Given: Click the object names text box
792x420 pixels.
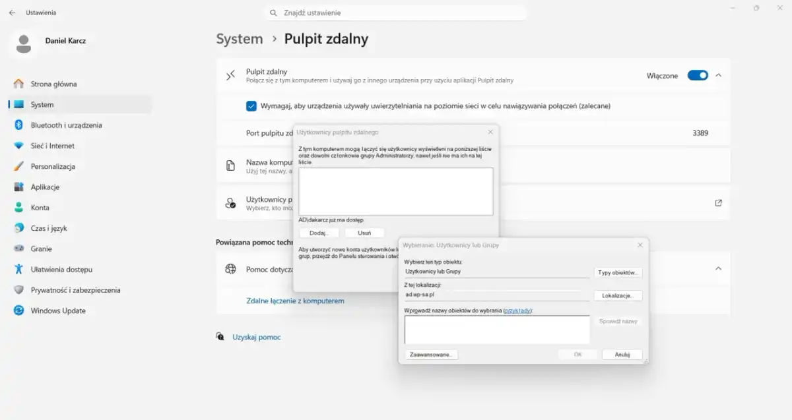Looking at the screenshot, I should tap(497, 329).
